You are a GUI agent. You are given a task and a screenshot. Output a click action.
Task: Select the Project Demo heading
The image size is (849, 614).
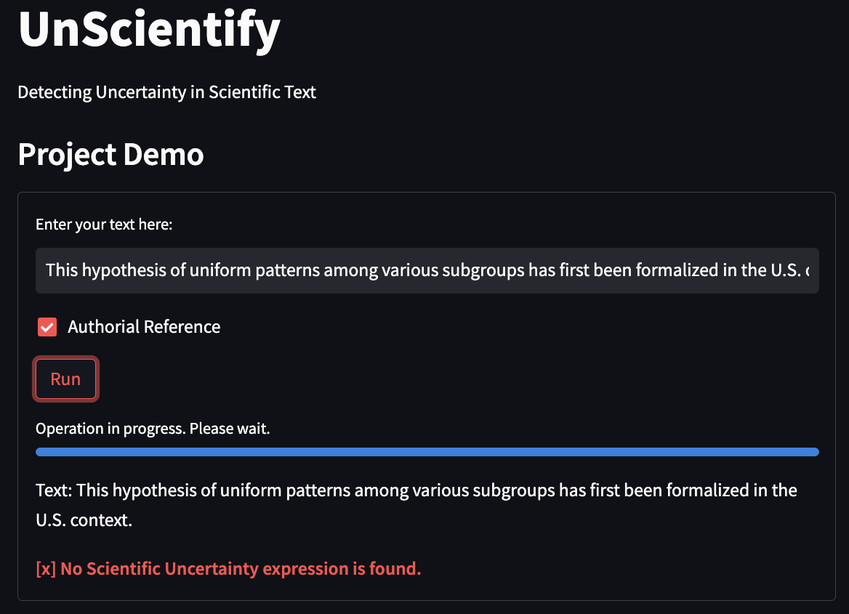click(x=110, y=154)
